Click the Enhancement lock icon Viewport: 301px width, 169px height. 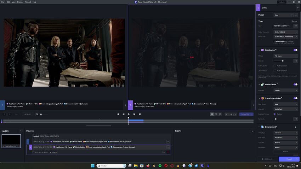[295, 127]
